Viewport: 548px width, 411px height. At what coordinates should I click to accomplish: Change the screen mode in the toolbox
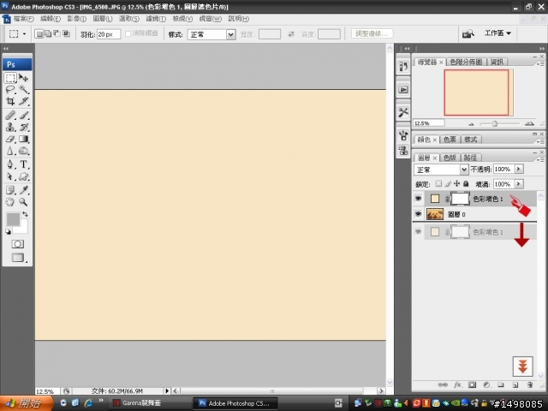(x=17, y=258)
